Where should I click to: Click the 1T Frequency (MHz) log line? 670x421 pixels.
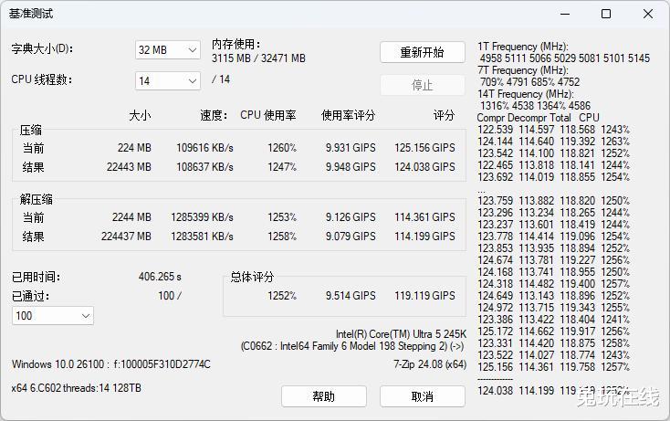pyautogui.click(x=522, y=47)
